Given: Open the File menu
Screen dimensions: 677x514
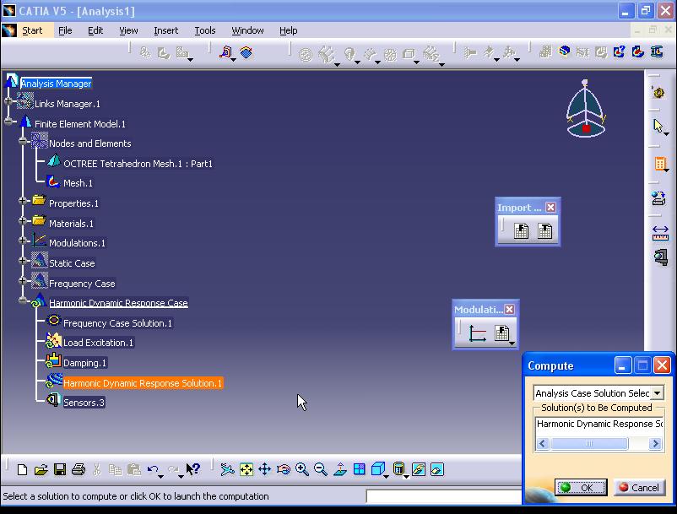Looking at the screenshot, I should tap(65, 30).
